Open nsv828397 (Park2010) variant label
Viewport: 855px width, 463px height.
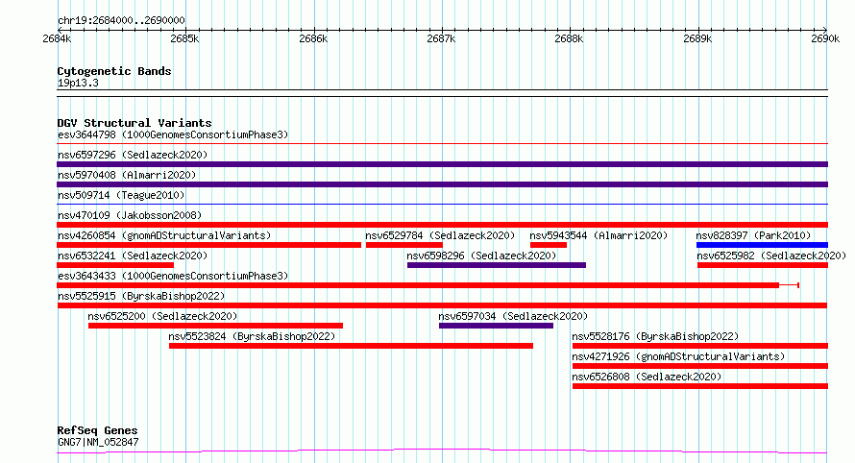[753, 235]
